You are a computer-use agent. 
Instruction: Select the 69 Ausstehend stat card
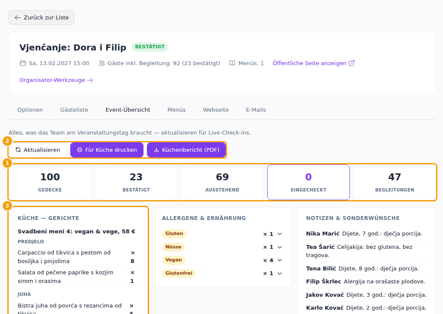coord(222,182)
